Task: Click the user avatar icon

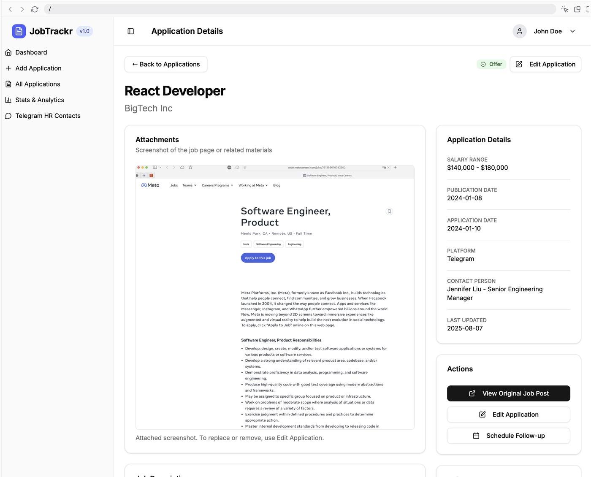Action: tap(520, 31)
